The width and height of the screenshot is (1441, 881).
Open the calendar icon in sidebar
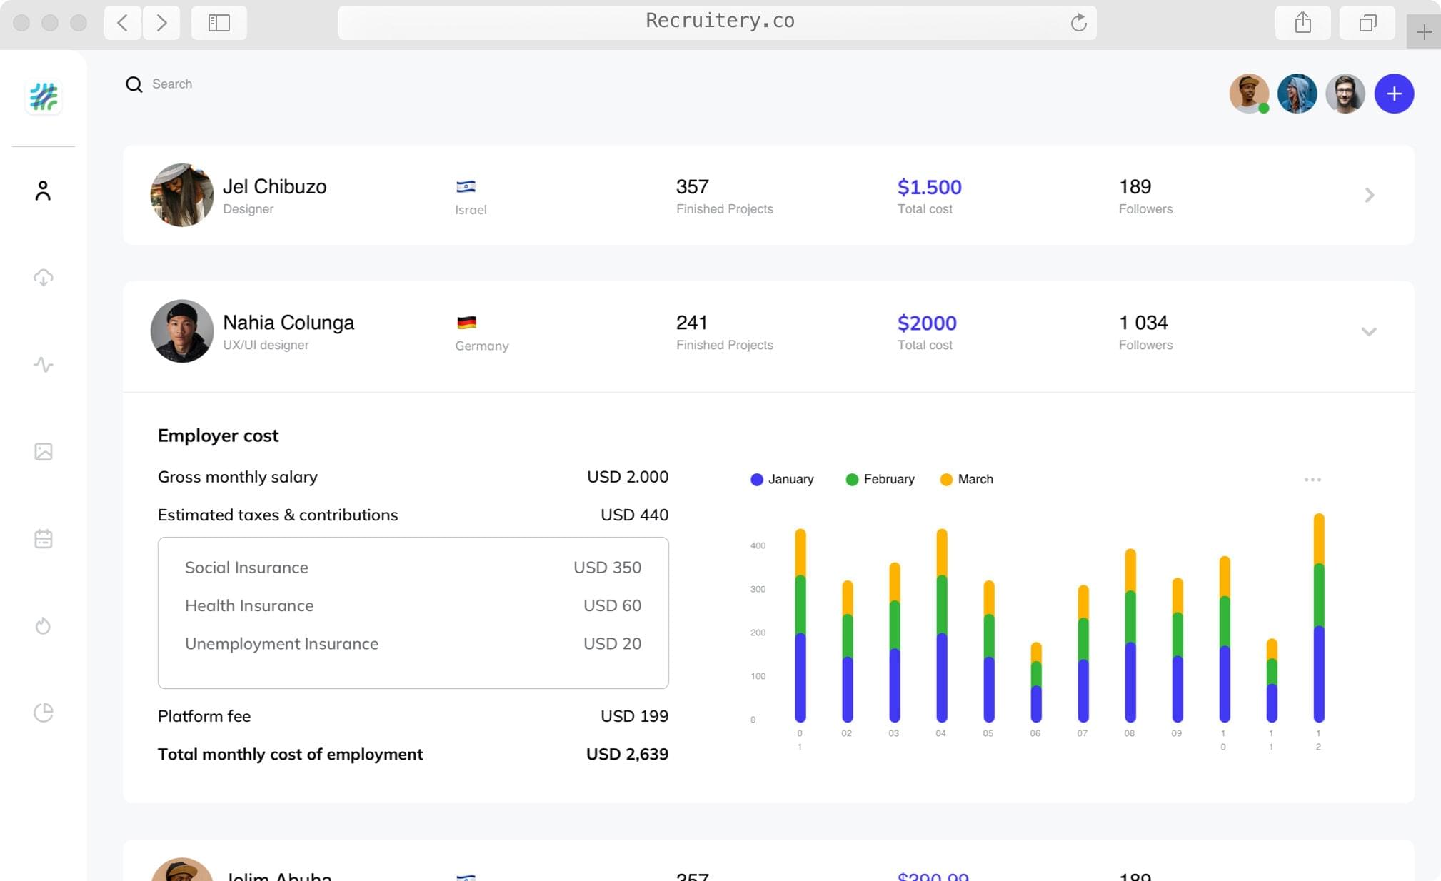[x=44, y=538]
